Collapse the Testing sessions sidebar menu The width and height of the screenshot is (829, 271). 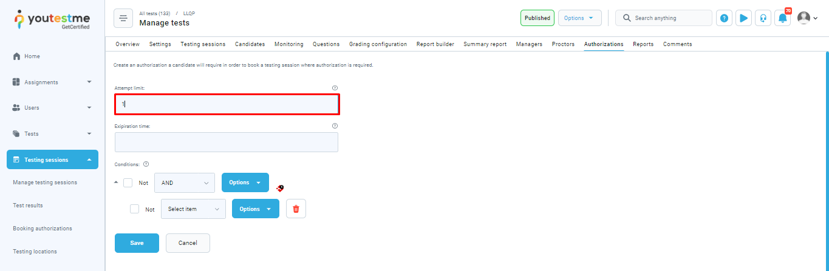pos(89,159)
